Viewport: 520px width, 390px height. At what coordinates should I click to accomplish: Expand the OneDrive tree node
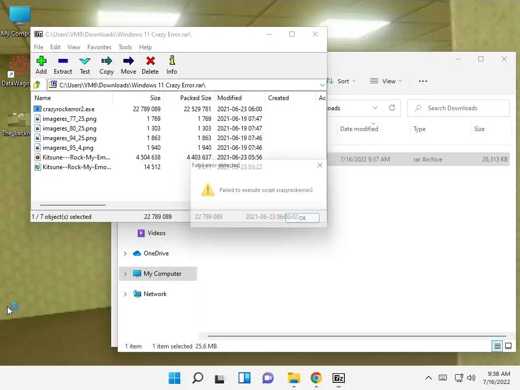point(125,253)
